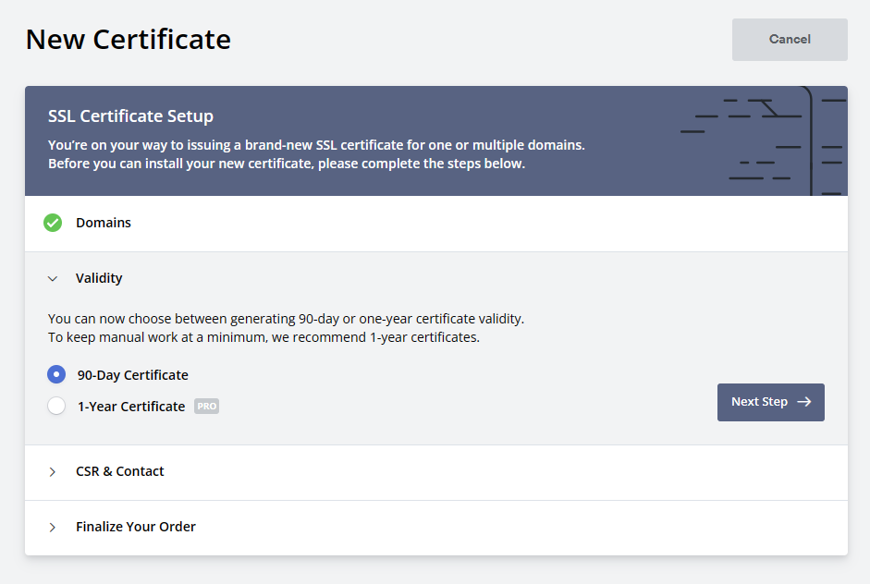Screen dimensions: 870x584
Task: Click the Validity section title
Action: point(99,278)
